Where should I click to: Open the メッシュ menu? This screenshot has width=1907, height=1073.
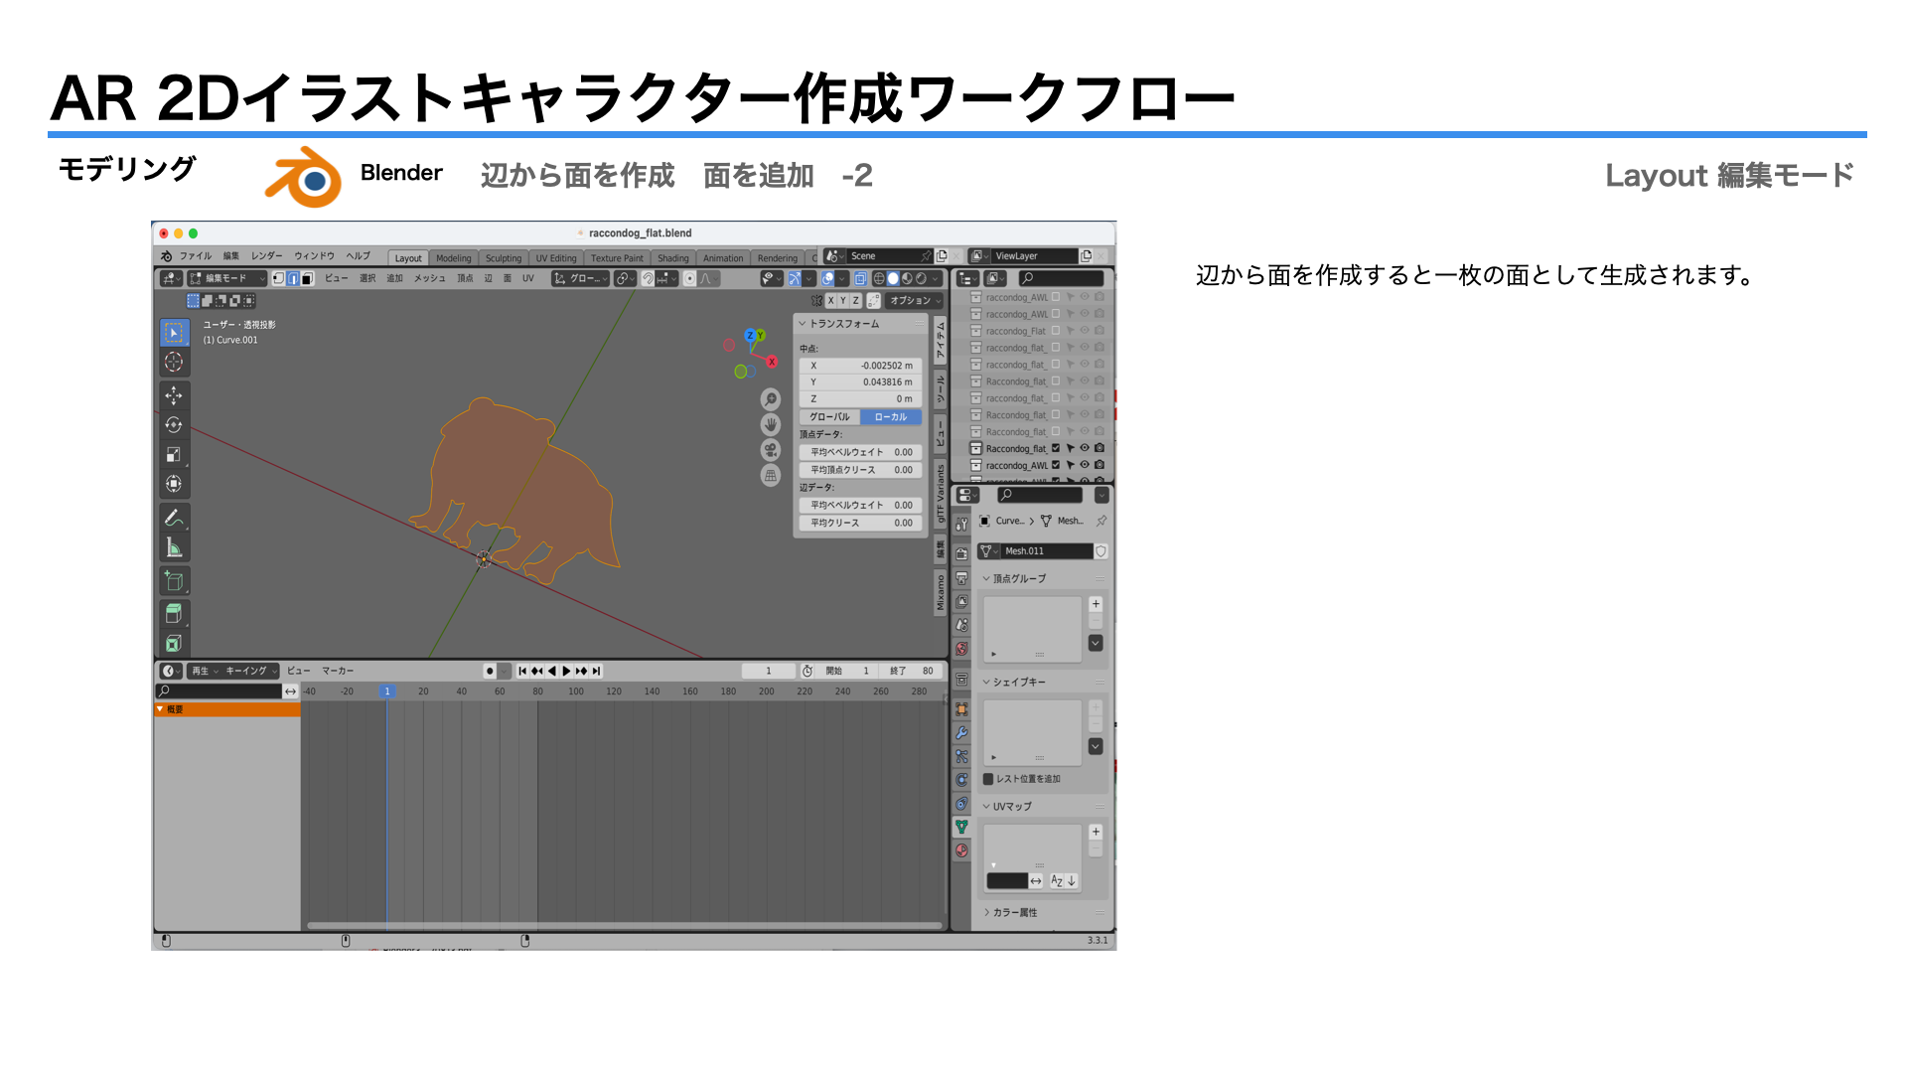click(429, 278)
